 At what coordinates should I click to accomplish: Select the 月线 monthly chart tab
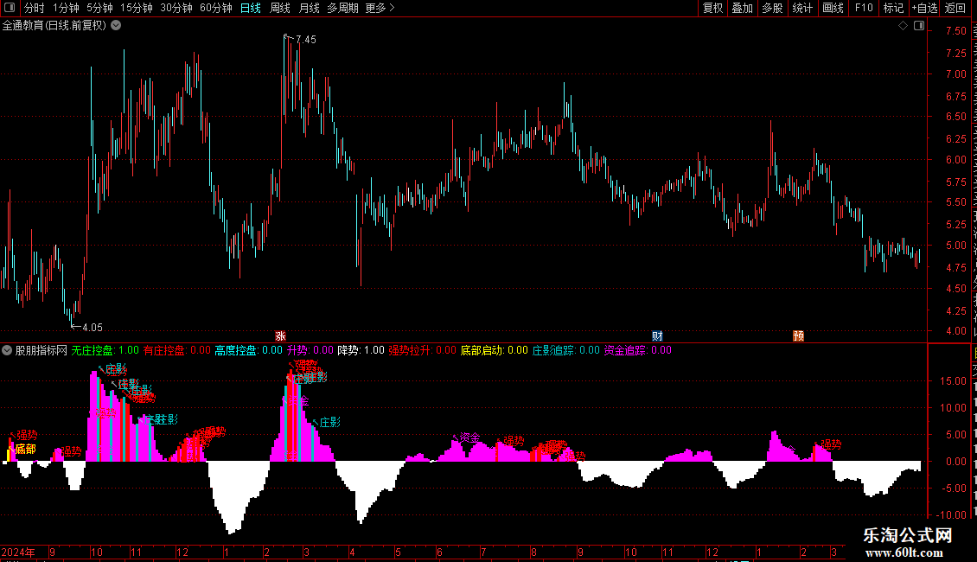point(309,8)
